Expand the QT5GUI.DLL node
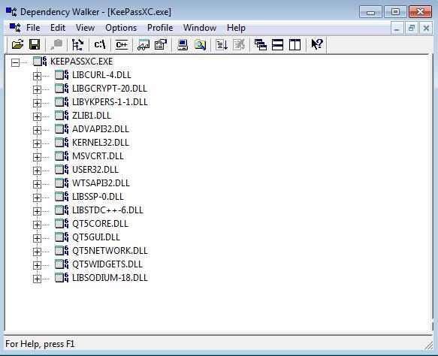The height and width of the screenshot is (356, 438). (x=37, y=238)
